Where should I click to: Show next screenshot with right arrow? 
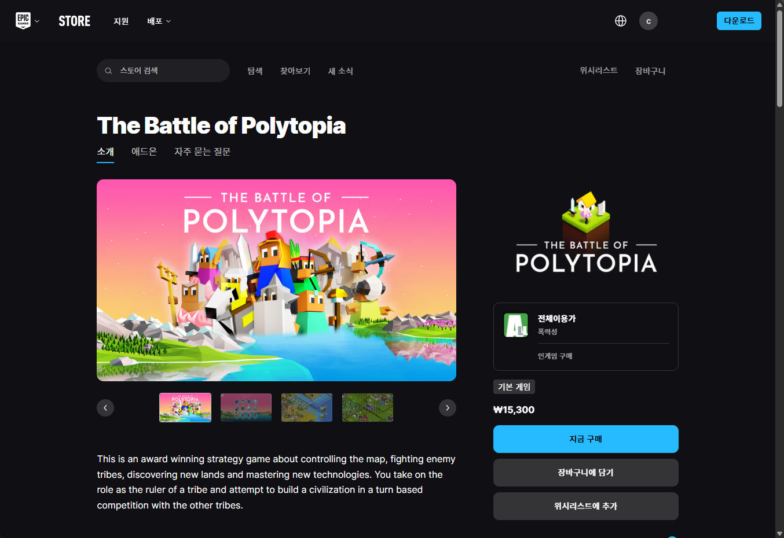[x=448, y=408]
